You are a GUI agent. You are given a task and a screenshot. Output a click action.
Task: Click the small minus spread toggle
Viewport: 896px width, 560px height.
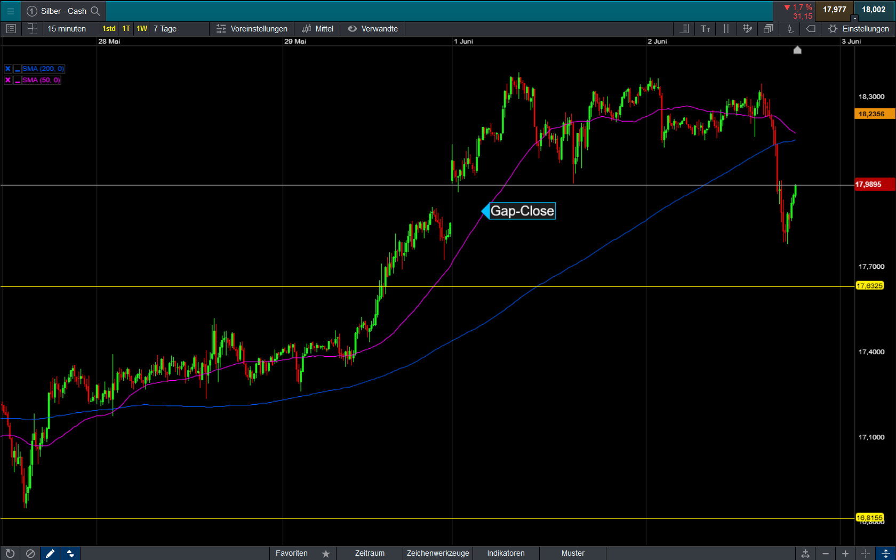point(854,18)
